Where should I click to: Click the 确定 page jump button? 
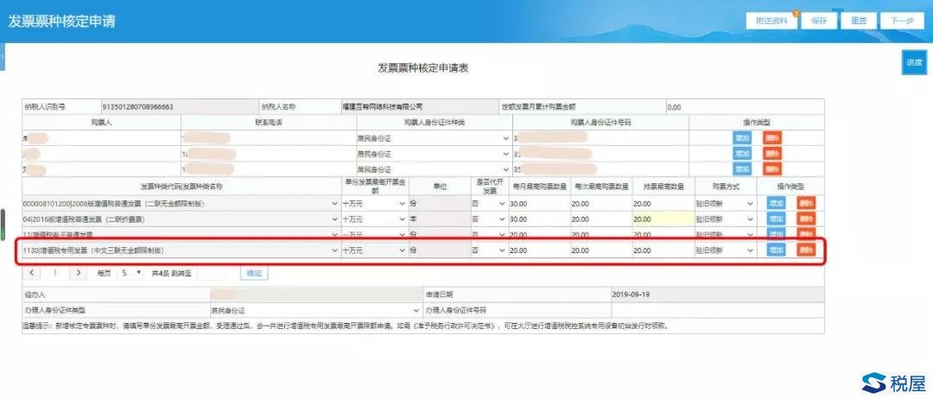254,273
